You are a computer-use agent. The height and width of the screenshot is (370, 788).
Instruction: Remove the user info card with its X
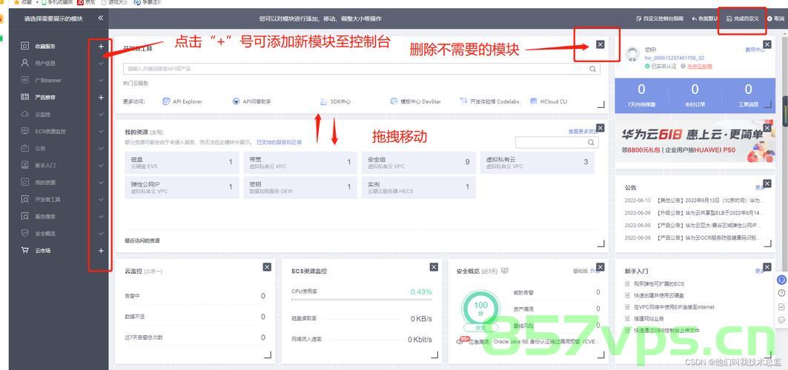point(767,44)
